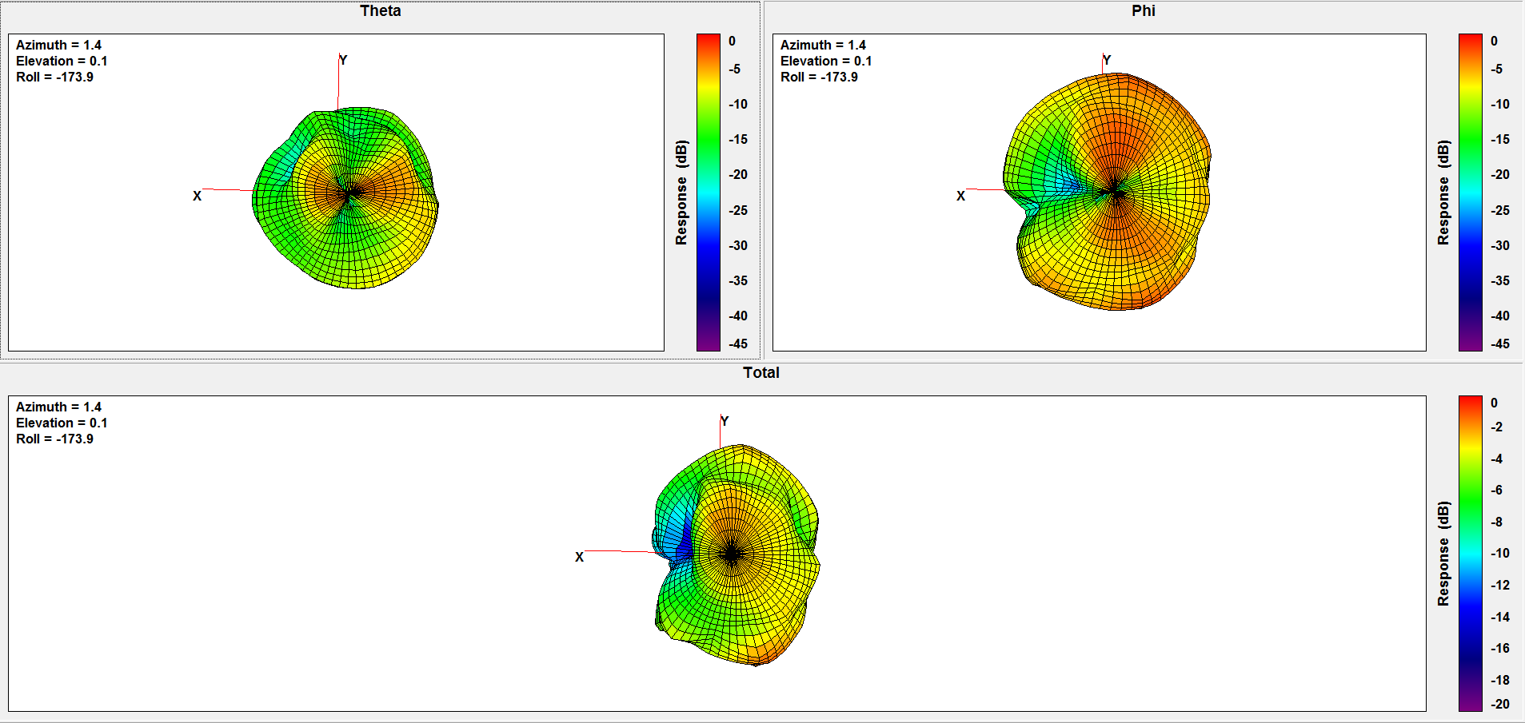Click Roll = -173.9 in Total plot
This screenshot has width=1525, height=723.
click(54, 439)
